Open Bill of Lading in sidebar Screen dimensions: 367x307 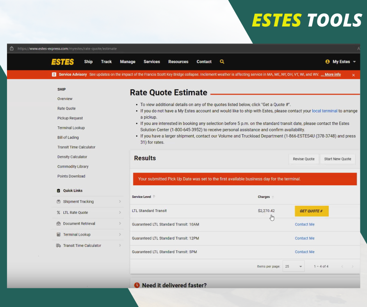click(x=68, y=138)
